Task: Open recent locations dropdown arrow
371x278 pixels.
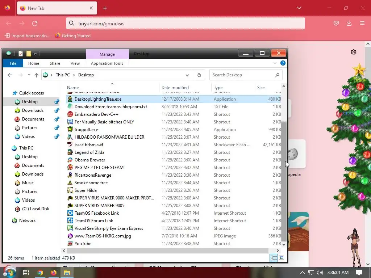Action: (29, 75)
